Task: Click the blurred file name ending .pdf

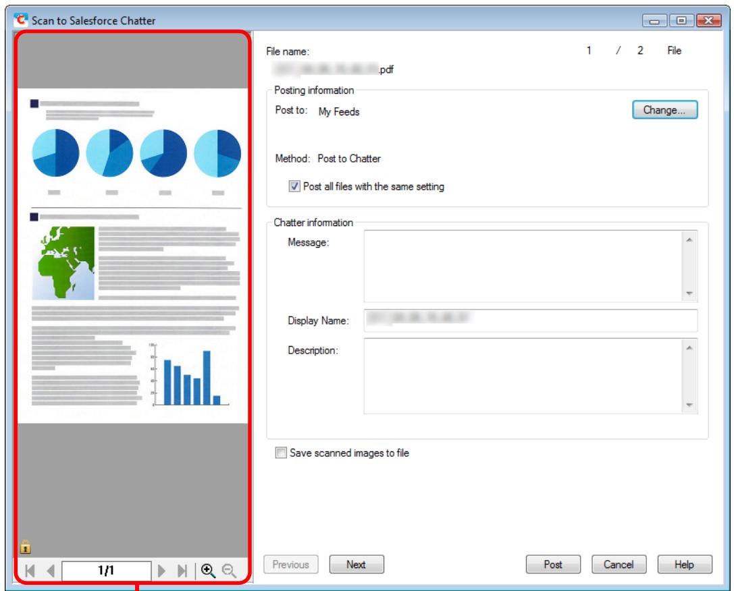Action: 334,69
